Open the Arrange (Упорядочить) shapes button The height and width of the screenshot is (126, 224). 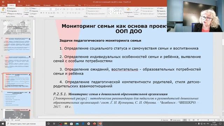click(128, 10)
